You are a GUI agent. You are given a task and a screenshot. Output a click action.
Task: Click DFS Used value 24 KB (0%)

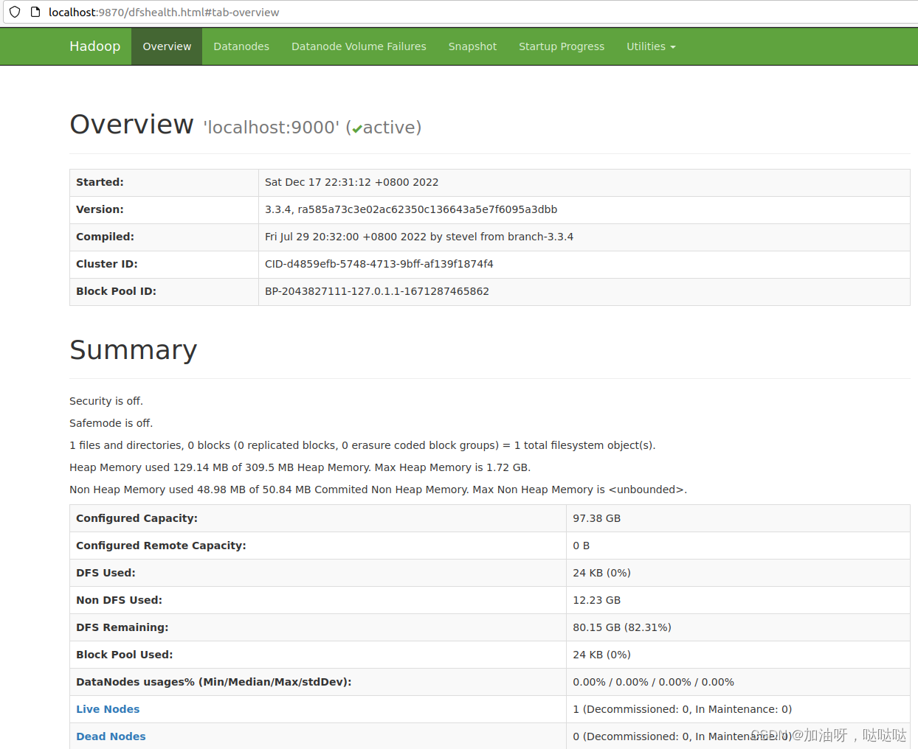[601, 573]
